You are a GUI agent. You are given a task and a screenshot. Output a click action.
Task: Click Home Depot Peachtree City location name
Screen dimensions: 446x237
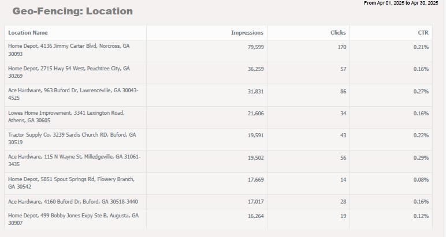pyautogui.click(x=69, y=72)
